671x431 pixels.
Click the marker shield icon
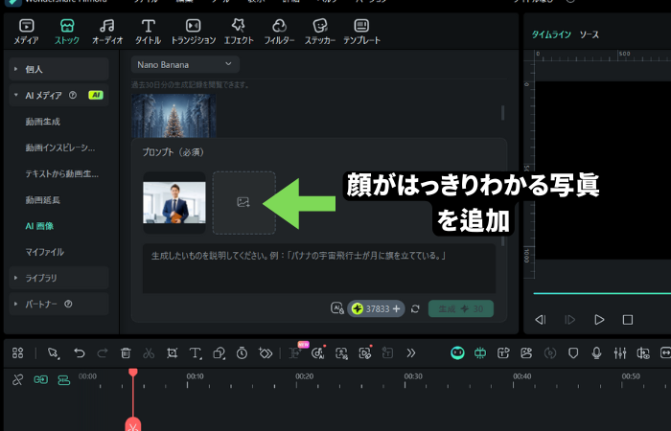coord(573,352)
